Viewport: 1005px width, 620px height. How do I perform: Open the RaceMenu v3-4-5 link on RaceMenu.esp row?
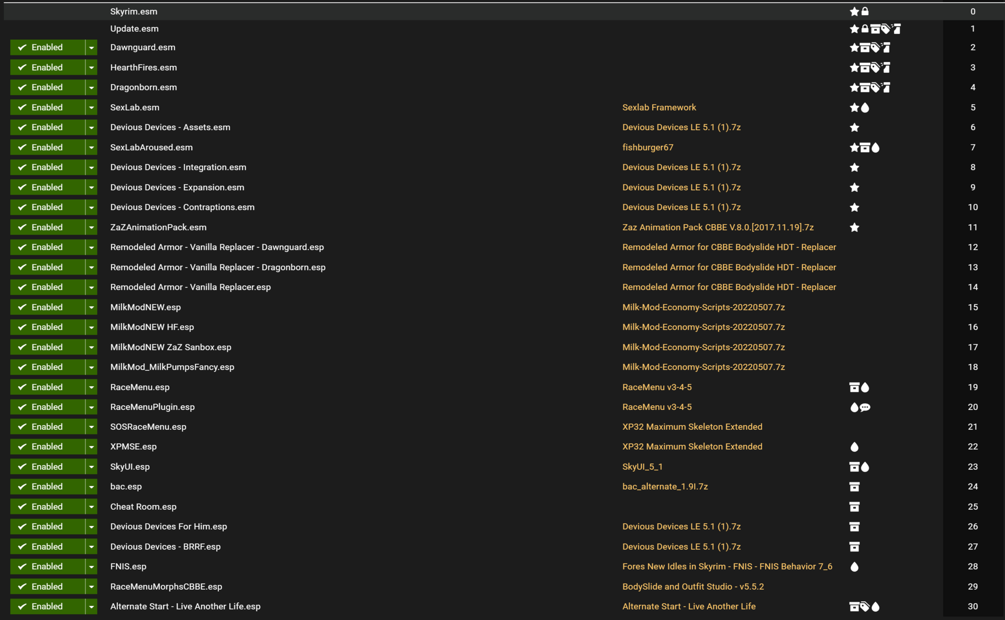(x=657, y=387)
